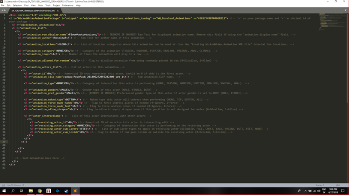Switch to Sublime Text taskbar icon

click(x=75, y=191)
